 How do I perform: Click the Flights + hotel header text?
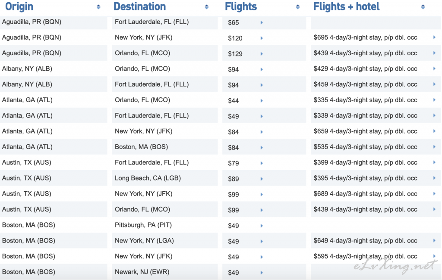347,6
